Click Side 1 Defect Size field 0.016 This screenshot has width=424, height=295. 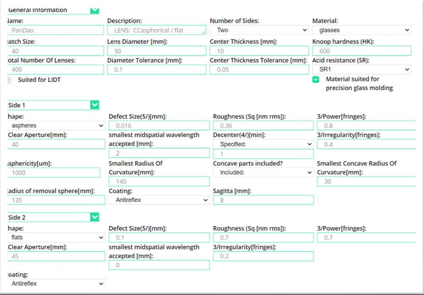click(159, 126)
